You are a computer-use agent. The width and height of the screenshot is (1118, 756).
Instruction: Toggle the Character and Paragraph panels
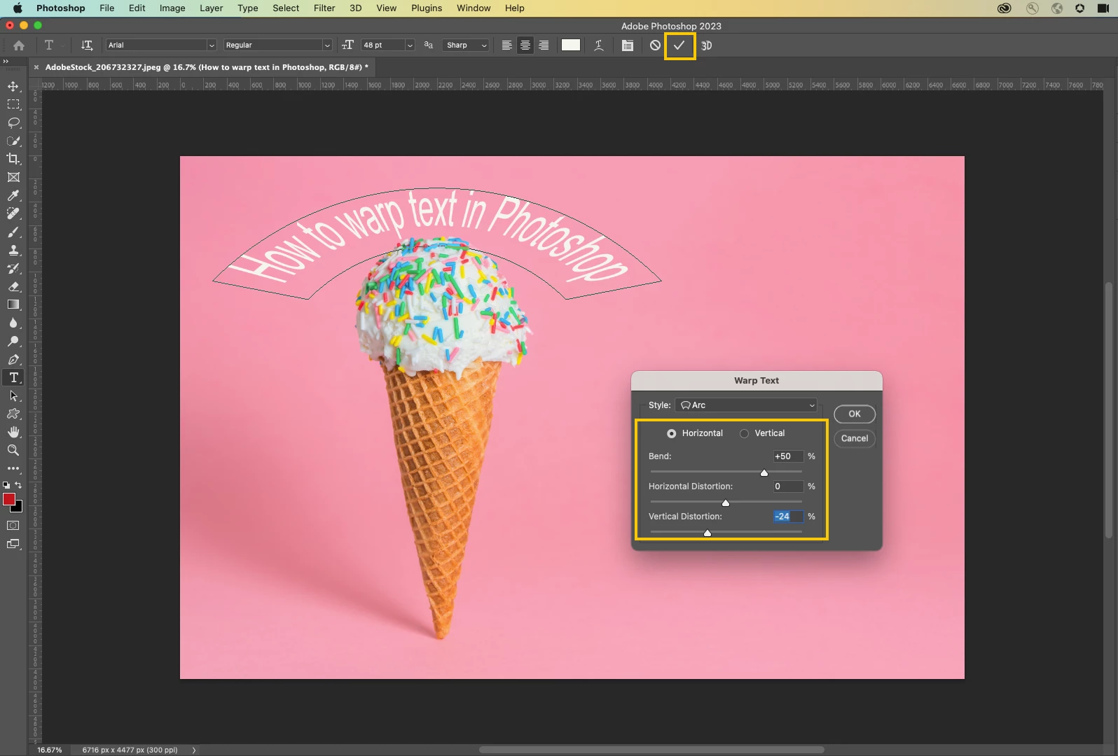pos(628,45)
